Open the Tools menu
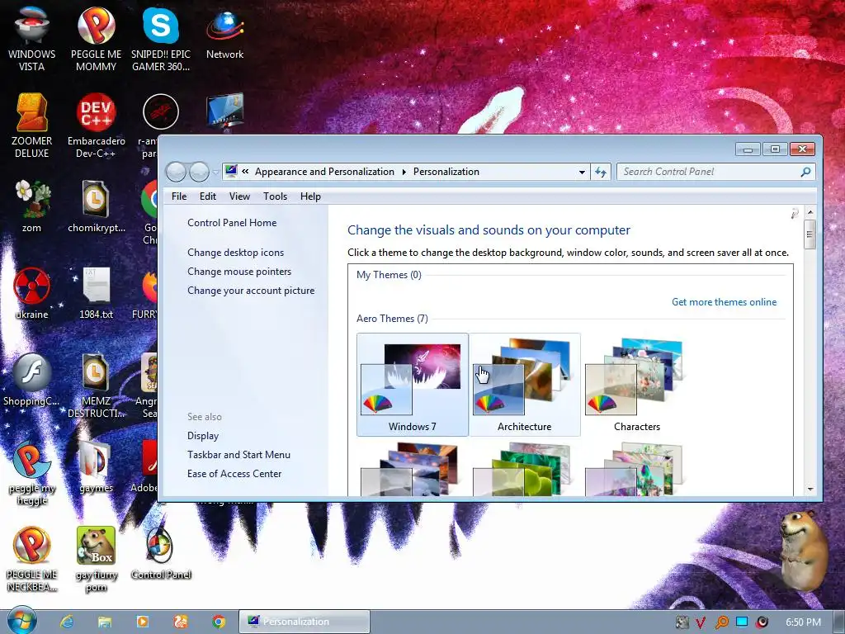Viewport: 845px width, 634px height. pyautogui.click(x=275, y=196)
